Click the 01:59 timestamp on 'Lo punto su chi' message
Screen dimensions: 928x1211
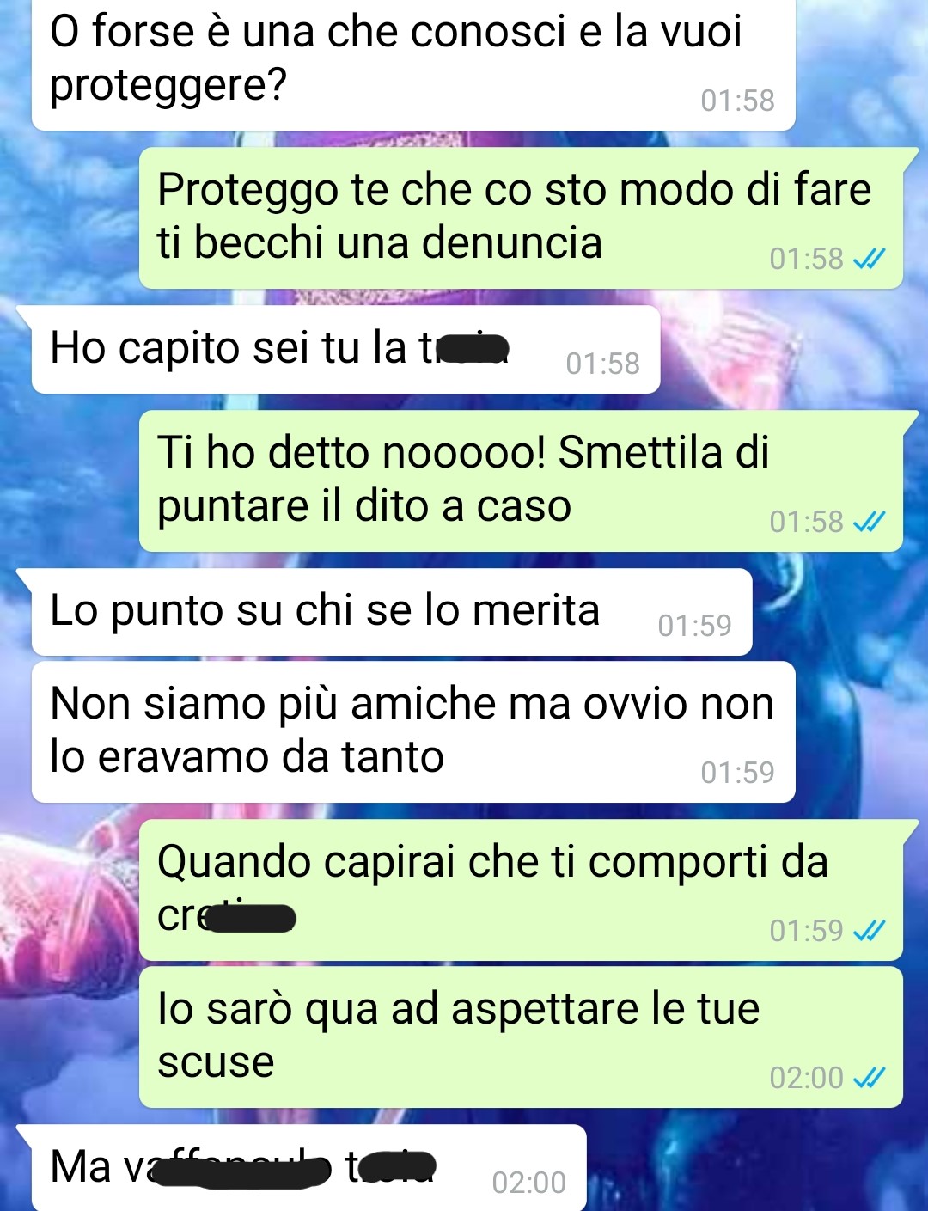694,626
